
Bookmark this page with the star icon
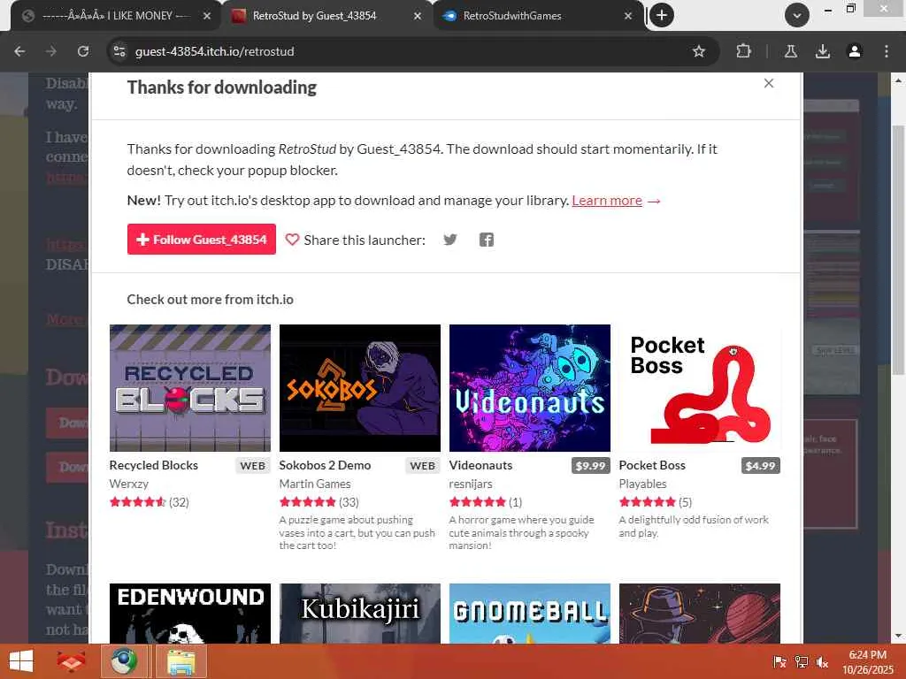(x=699, y=51)
